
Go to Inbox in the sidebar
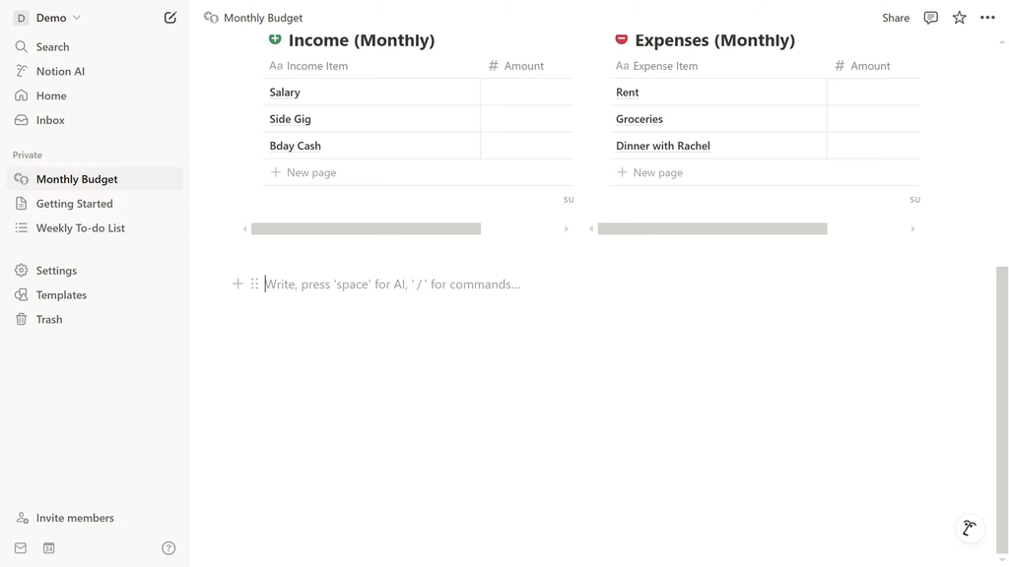click(50, 120)
